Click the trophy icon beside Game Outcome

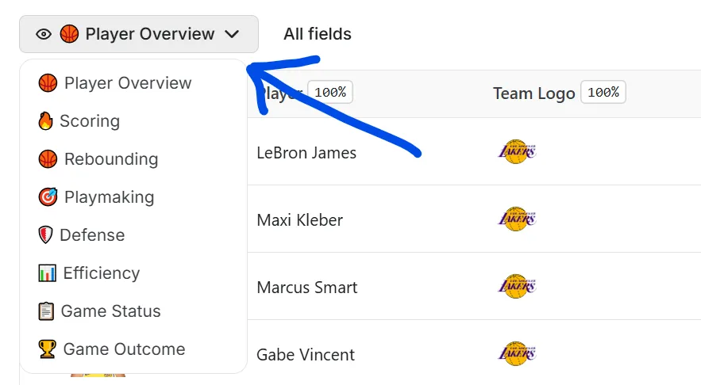(47, 349)
